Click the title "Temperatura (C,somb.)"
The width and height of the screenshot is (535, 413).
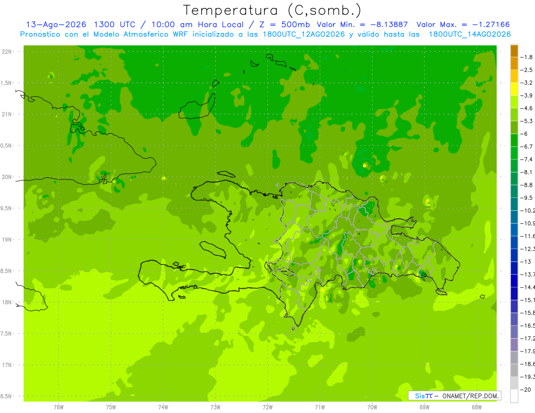(272, 10)
